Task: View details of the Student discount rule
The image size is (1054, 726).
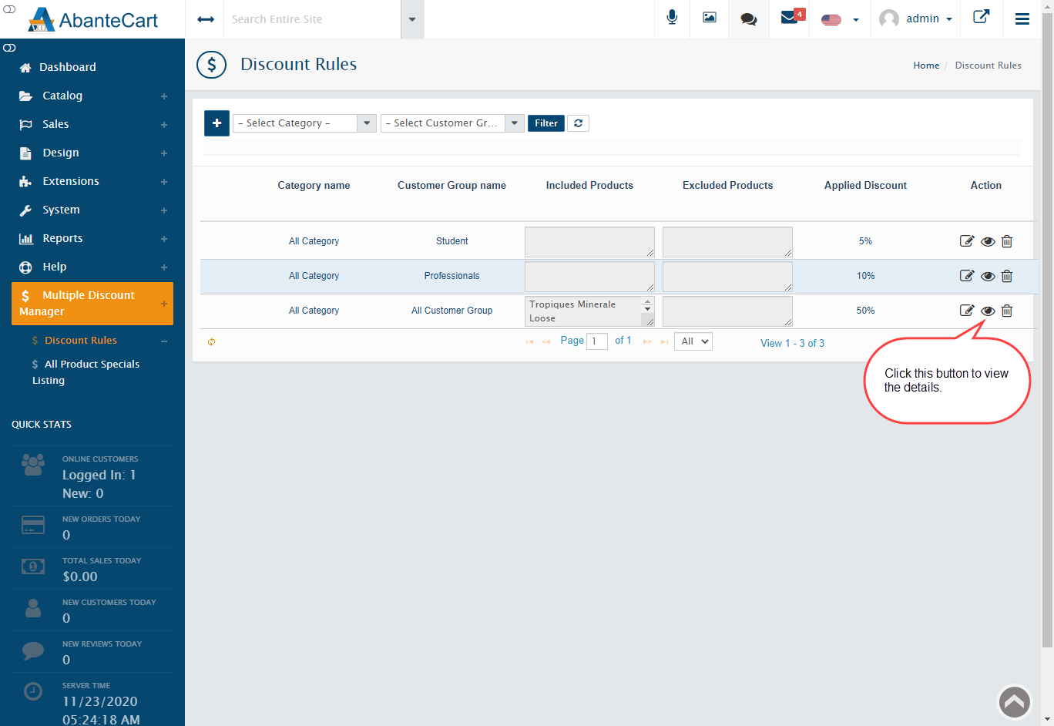Action: click(988, 241)
